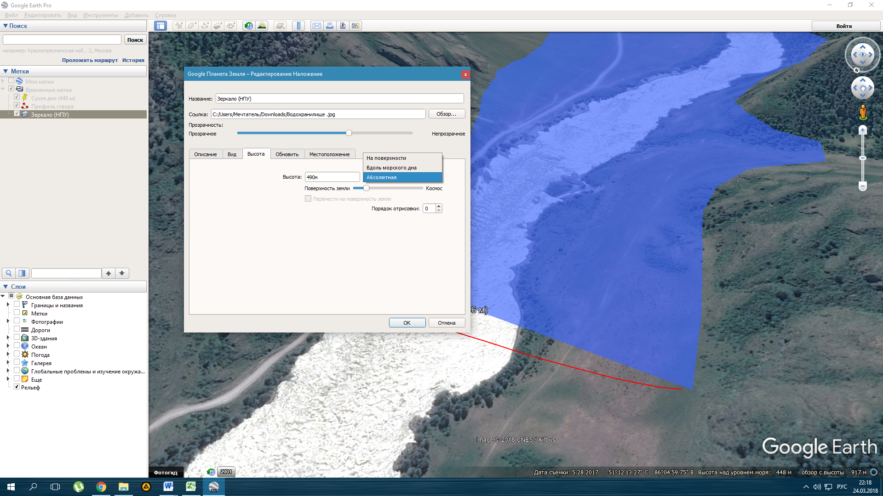Expand the Погода layer node

(8, 354)
